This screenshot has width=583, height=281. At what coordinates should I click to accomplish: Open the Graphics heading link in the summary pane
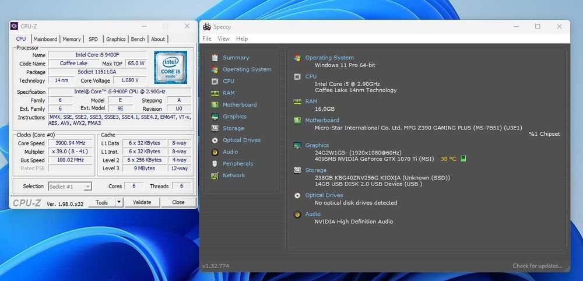(317, 145)
